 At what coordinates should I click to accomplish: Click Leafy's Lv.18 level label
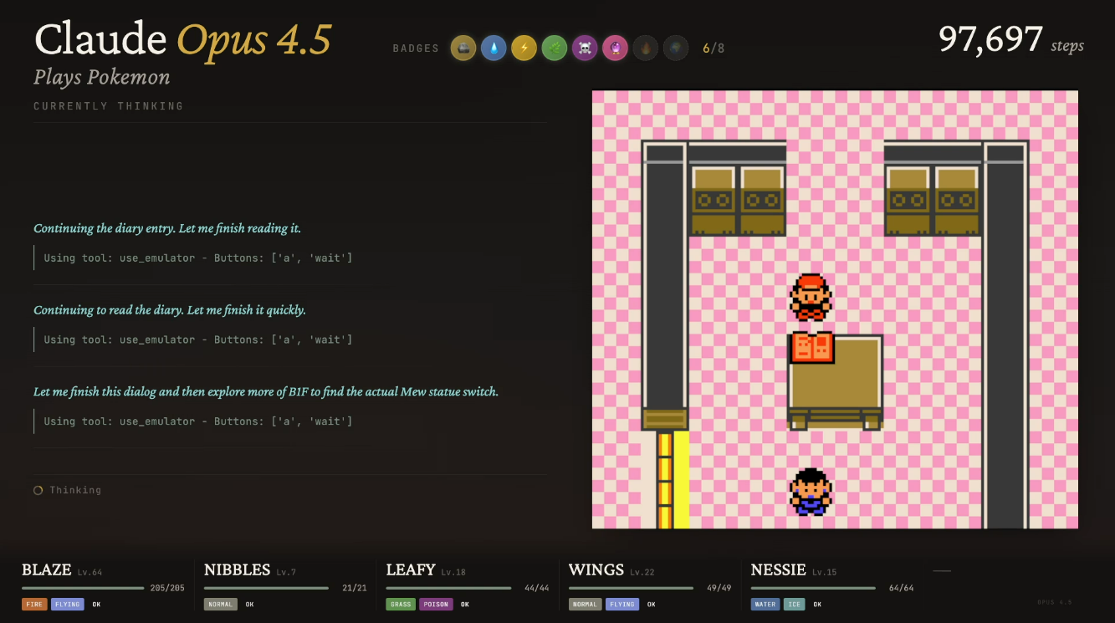[453, 572]
